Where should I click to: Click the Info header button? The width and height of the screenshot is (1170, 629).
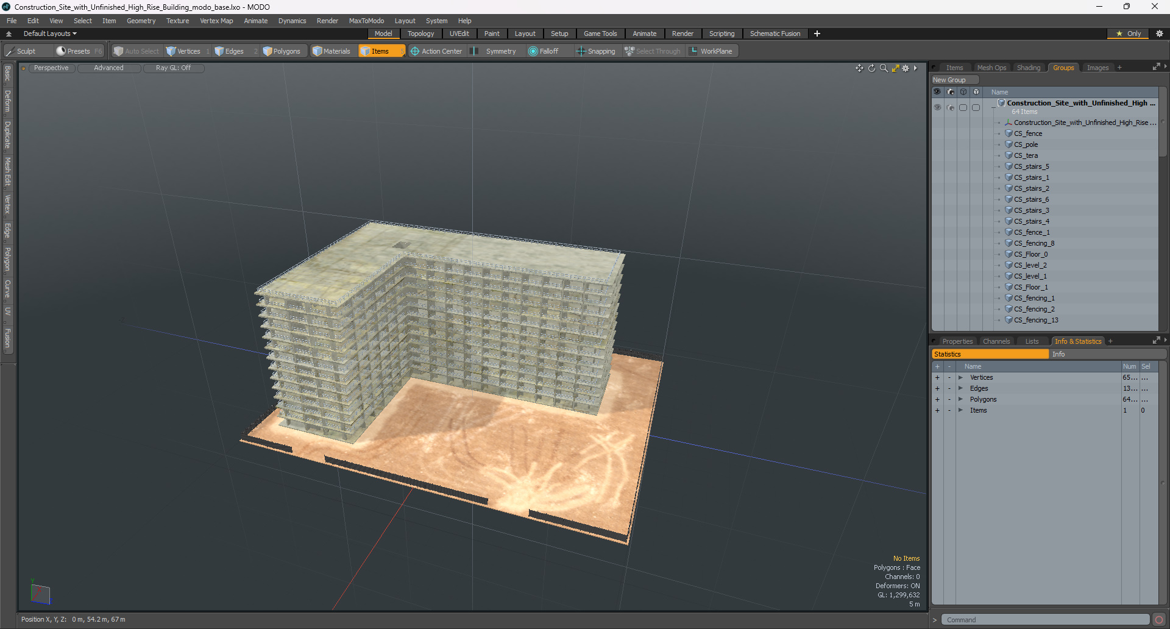(1107, 354)
